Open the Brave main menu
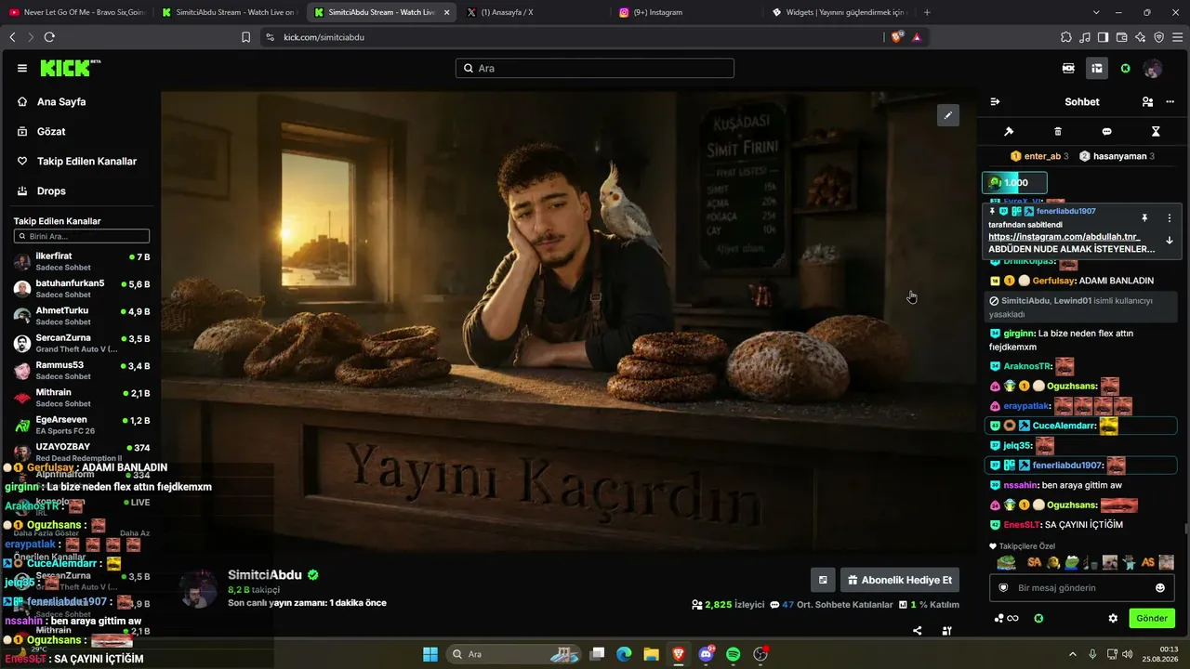 coord(1178,37)
